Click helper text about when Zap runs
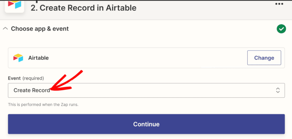This screenshot has width=292, height=139. [43, 105]
